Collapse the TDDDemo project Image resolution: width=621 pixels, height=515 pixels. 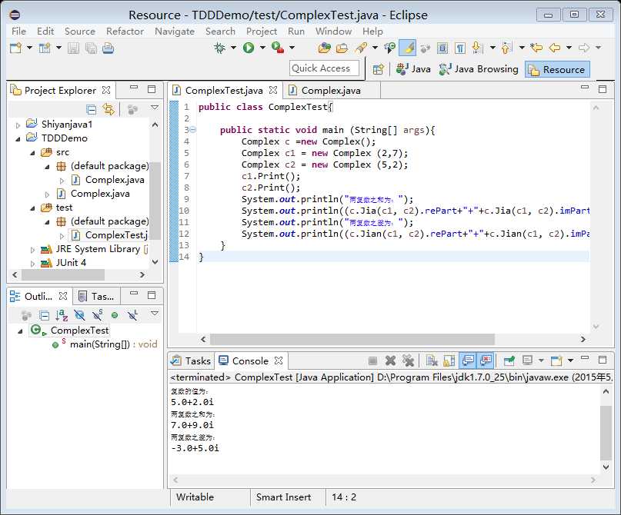coord(18,139)
